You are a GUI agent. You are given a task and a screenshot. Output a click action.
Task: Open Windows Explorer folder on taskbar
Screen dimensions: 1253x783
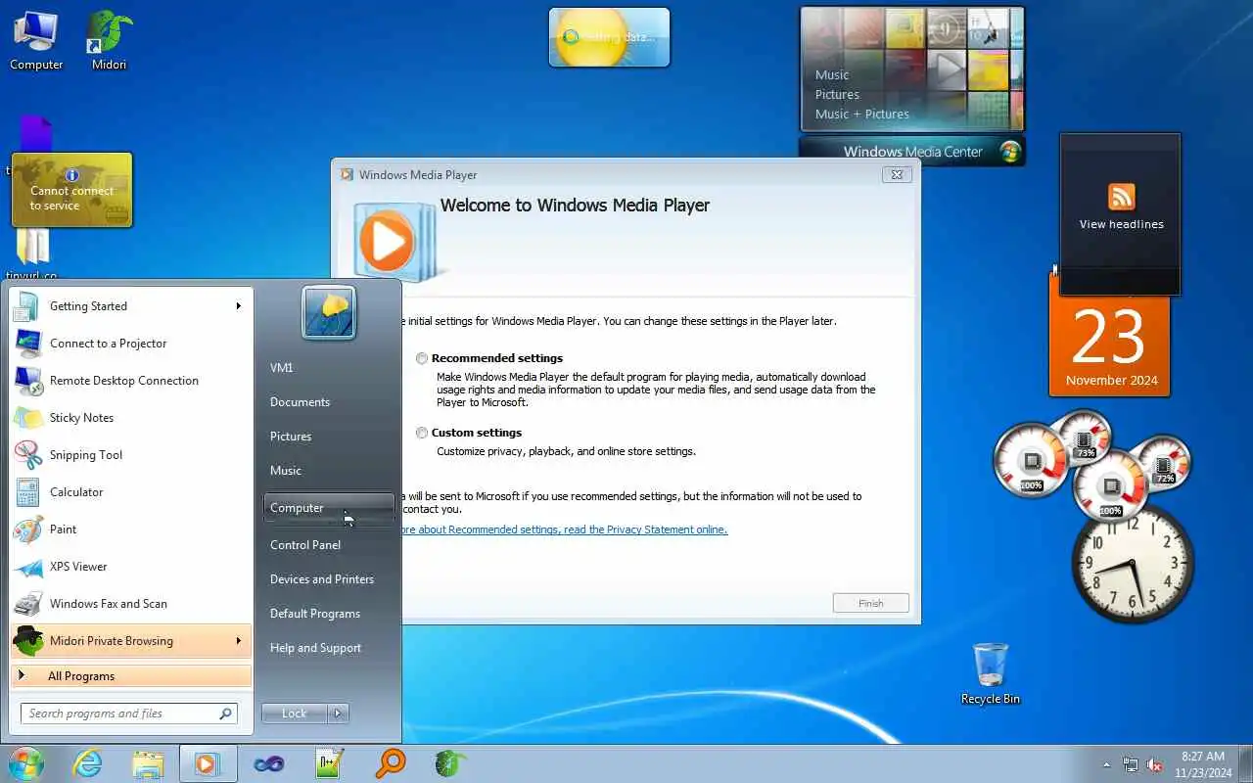pyautogui.click(x=148, y=763)
